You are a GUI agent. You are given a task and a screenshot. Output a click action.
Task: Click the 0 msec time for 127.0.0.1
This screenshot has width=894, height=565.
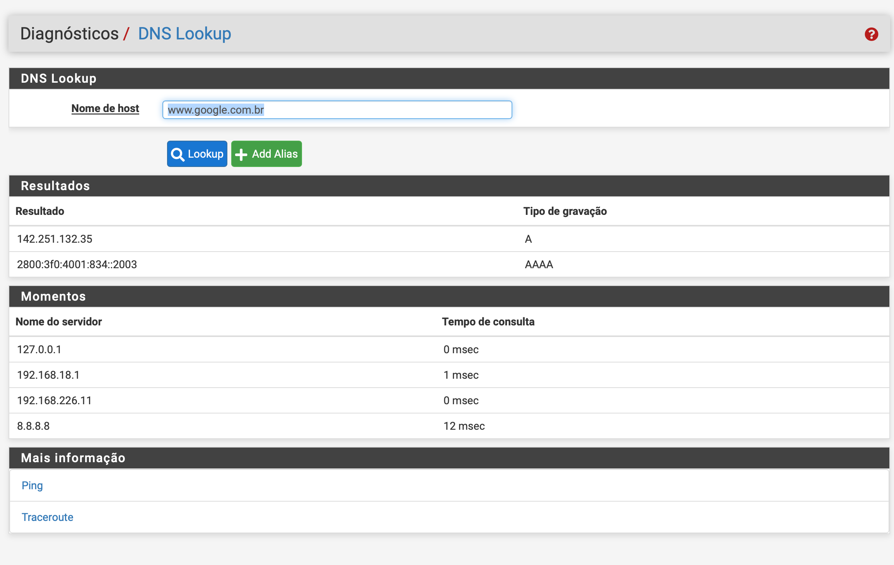461,349
